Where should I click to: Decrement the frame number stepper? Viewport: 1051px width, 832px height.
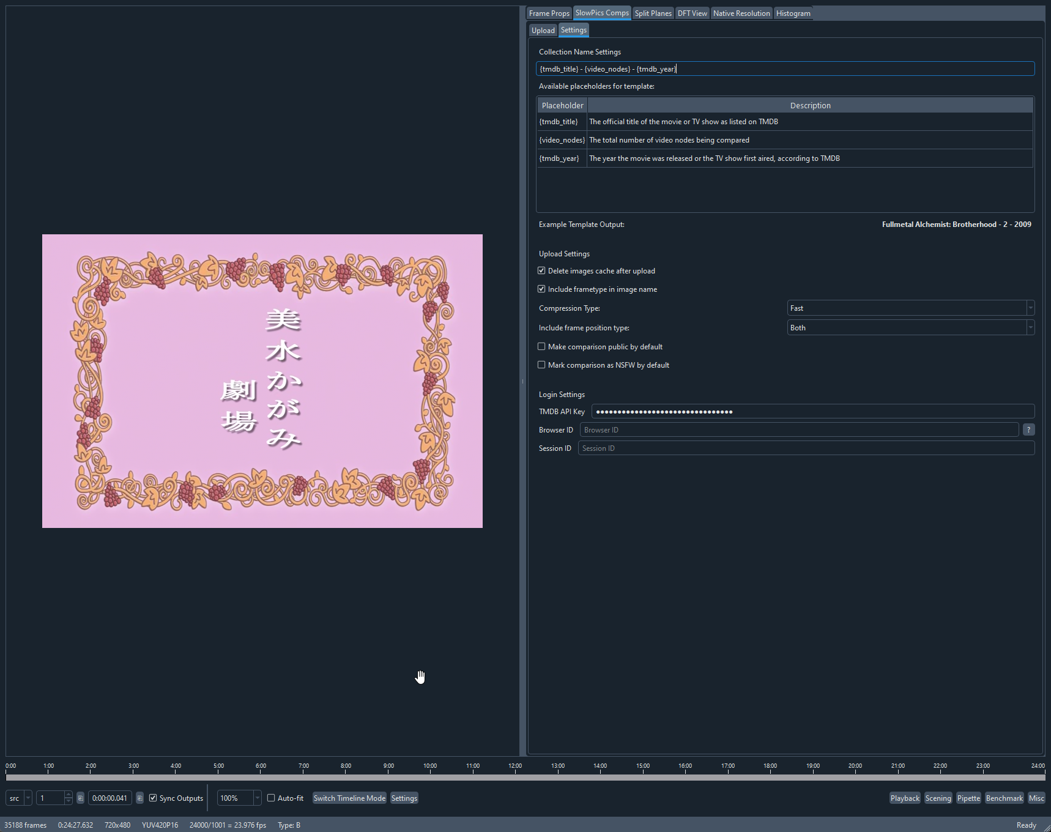pos(68,801)
